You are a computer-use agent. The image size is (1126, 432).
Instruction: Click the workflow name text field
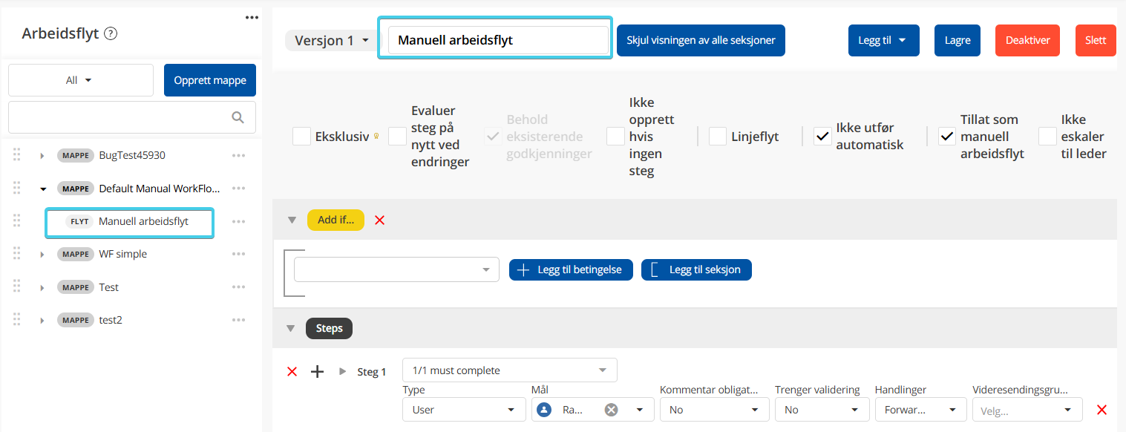tap(498, 41)
